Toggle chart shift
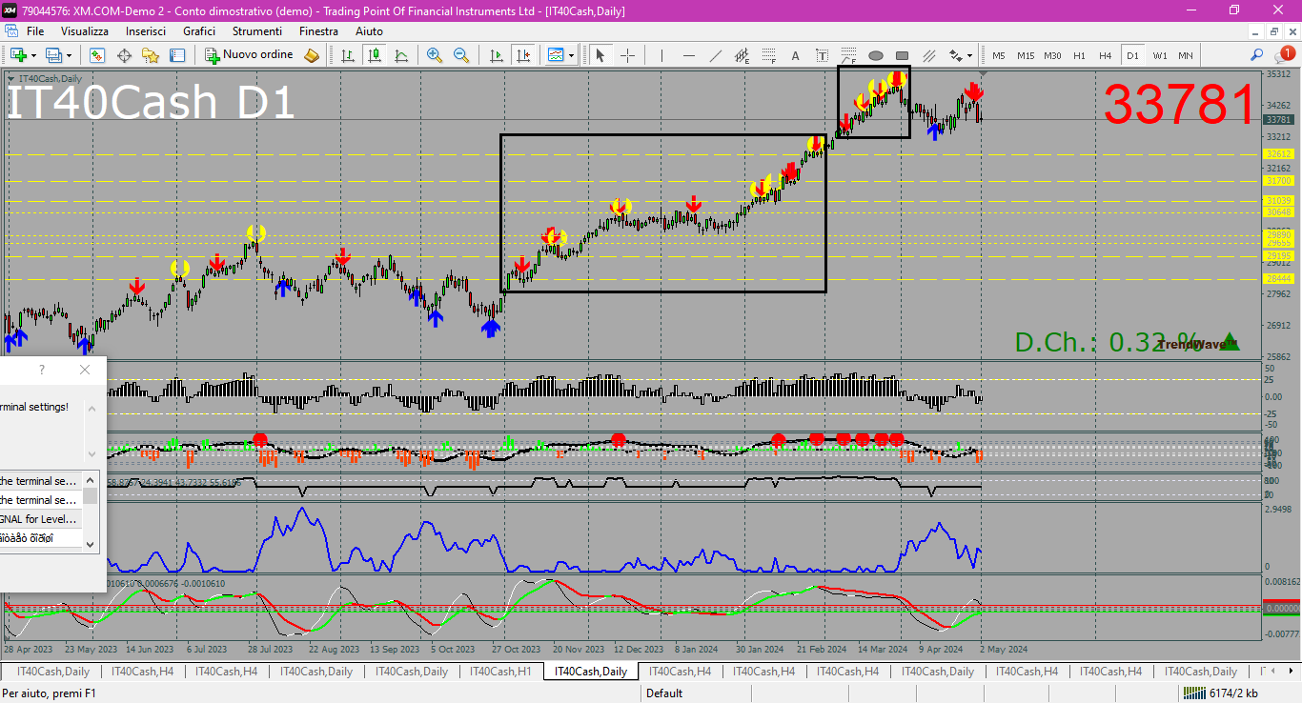 pos(522,55)
